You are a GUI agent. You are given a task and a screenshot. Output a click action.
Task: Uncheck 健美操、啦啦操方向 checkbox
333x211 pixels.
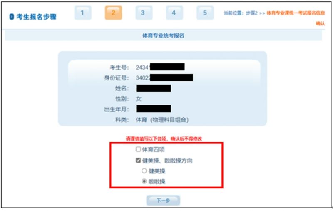[x=138, y=160]
